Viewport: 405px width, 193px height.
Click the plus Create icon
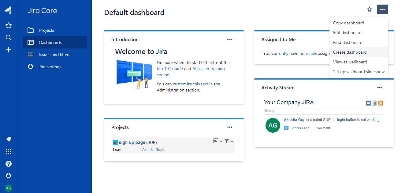click(x=9, y=50)
